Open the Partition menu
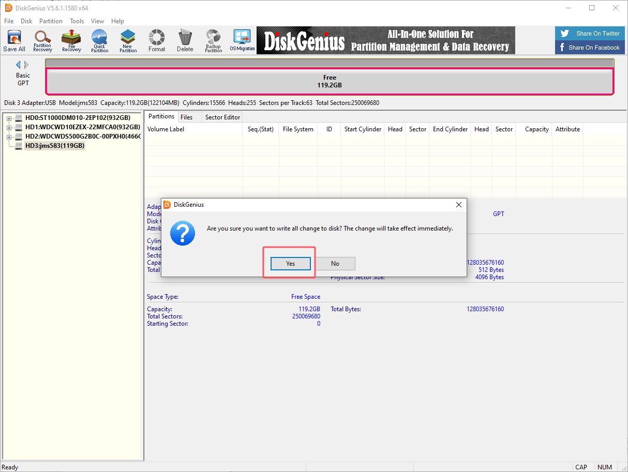Image resolution: width=628 pixels, height=472 pixels. (x=51, y=21)
